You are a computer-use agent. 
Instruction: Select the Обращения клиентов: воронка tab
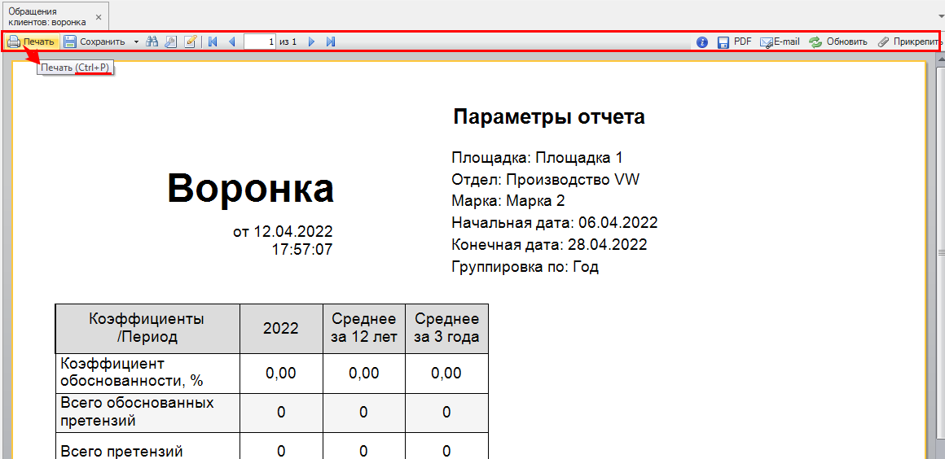[46, 16]
